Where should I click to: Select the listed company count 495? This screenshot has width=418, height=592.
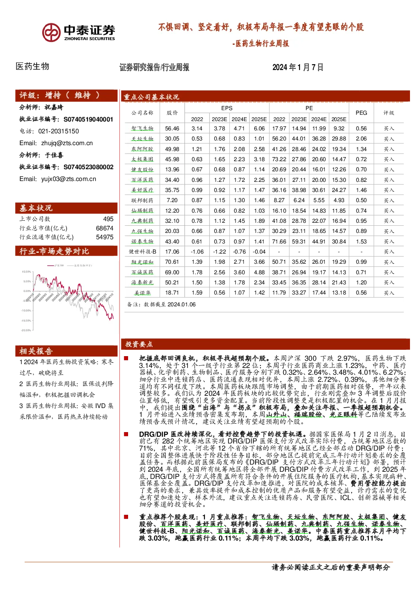pos(108,219)
